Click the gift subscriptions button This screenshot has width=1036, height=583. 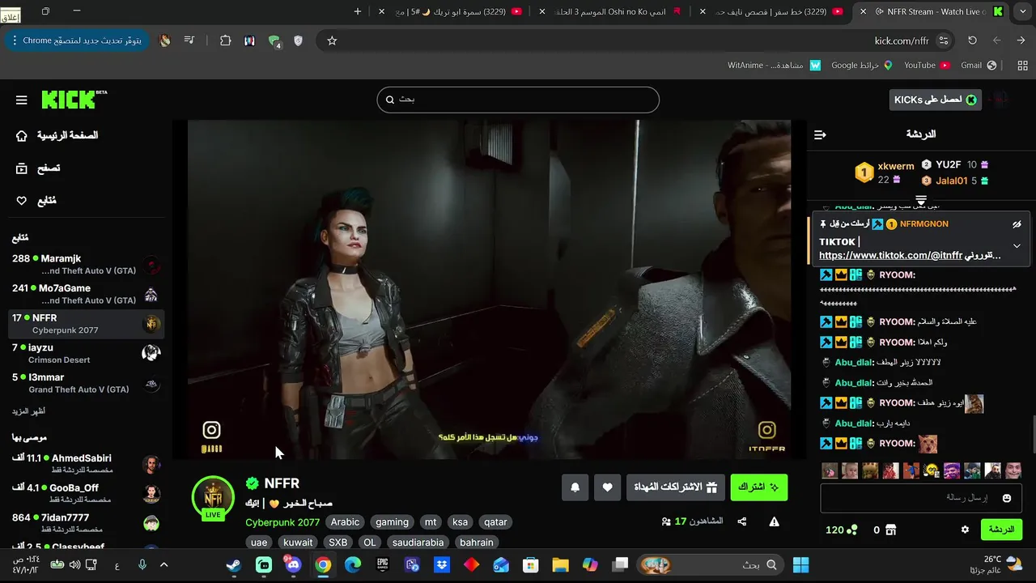click(675, 487)
